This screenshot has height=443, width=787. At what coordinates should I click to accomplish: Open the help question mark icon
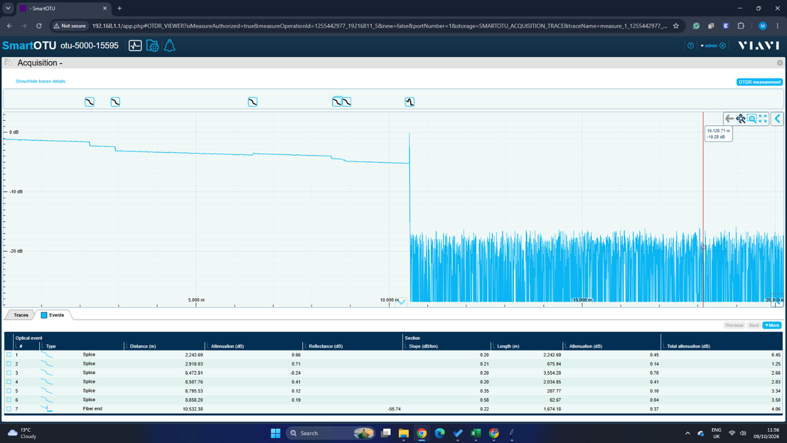(x=690, y=45)
